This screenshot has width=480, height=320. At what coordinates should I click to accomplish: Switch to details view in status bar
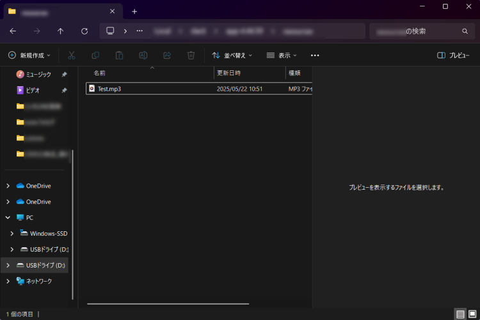[460, 314]
